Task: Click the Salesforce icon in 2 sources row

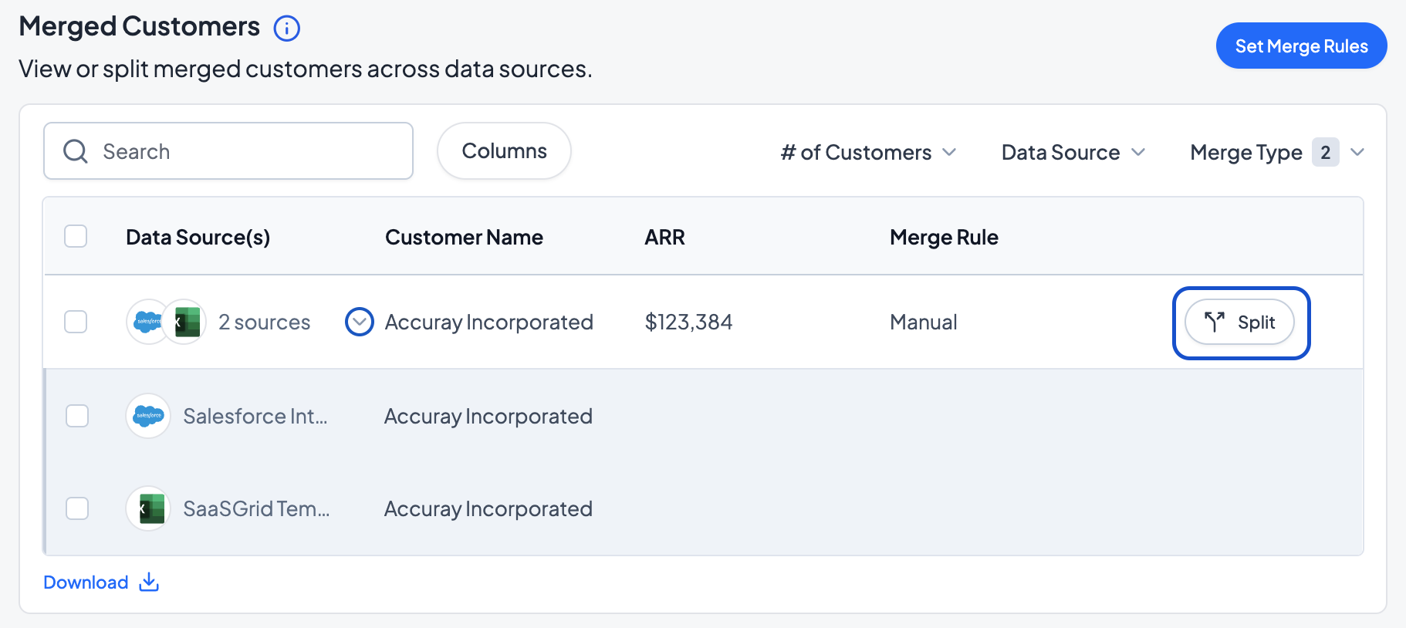Action: point(146,322)
